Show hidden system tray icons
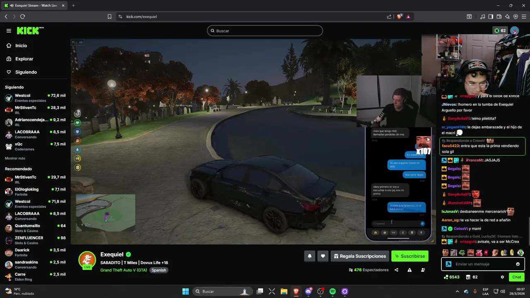 (x=457, y=291)
